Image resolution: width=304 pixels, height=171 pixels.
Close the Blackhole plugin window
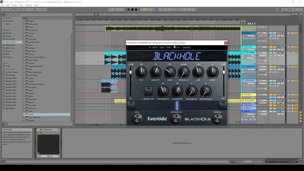(226, 43)
